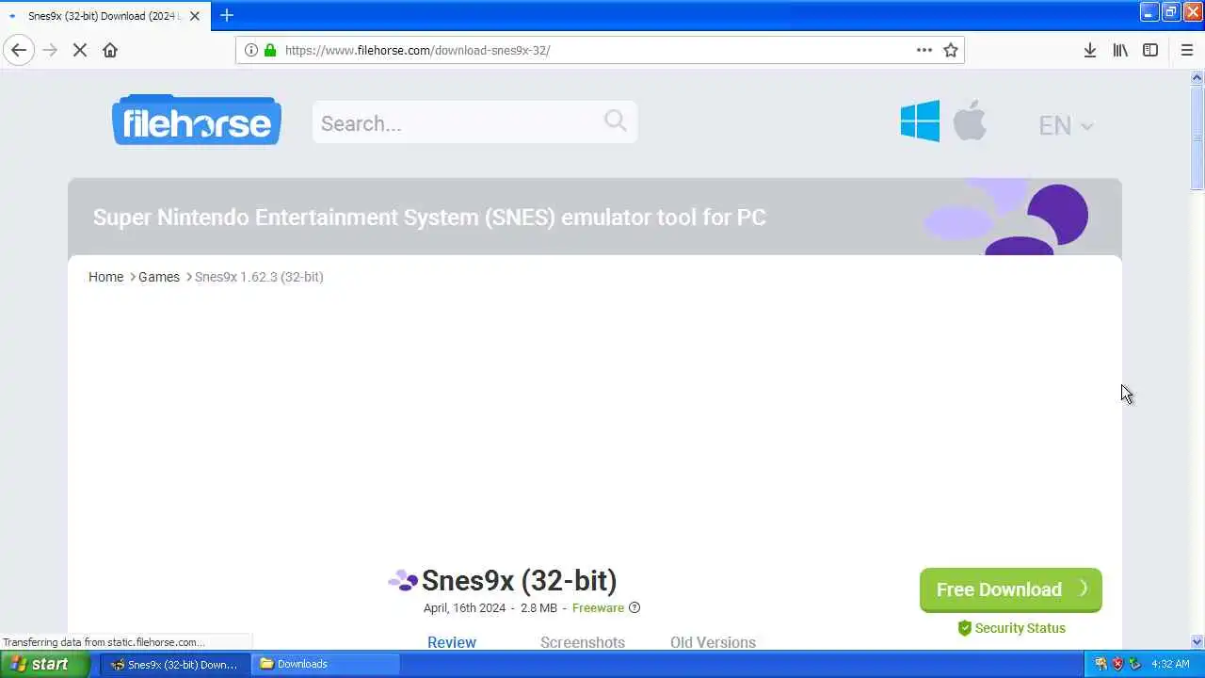Open page actions three-dot menu
Screen dimensions: 1205x678
click(924, 50)
